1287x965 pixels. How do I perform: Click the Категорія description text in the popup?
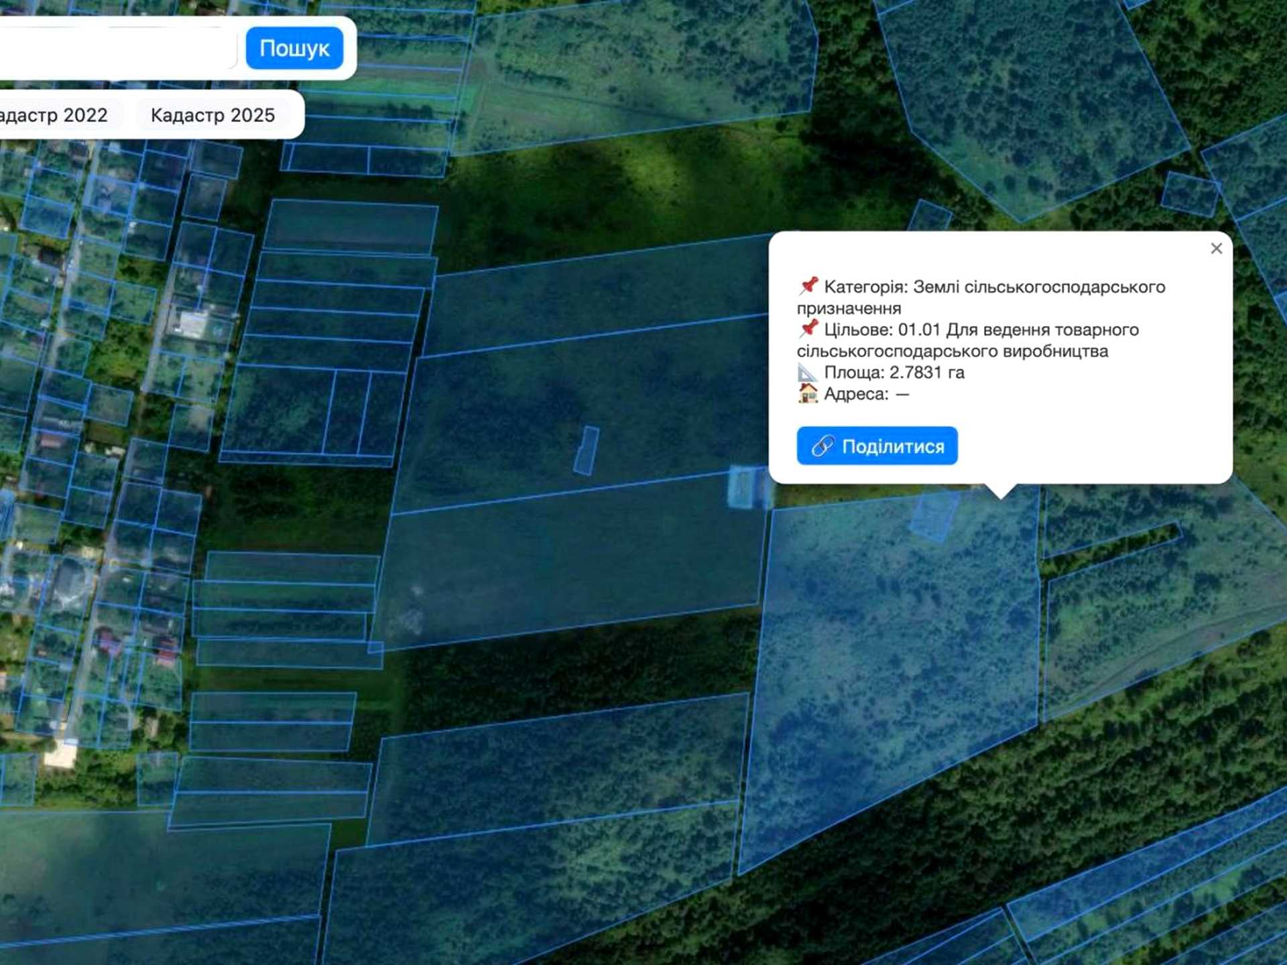981,298
